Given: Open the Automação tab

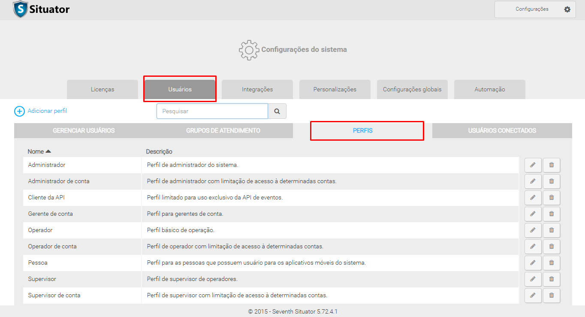Looking at the screenshot, I should click(x=489, y=90).
